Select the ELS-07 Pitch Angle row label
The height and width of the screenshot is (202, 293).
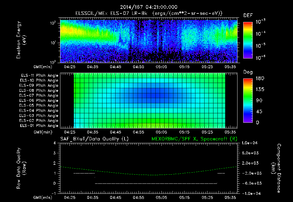click(39, 95)
